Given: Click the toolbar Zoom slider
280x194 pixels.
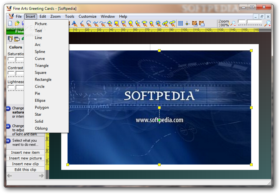Looking at the screenshot, I should [250, 23].
